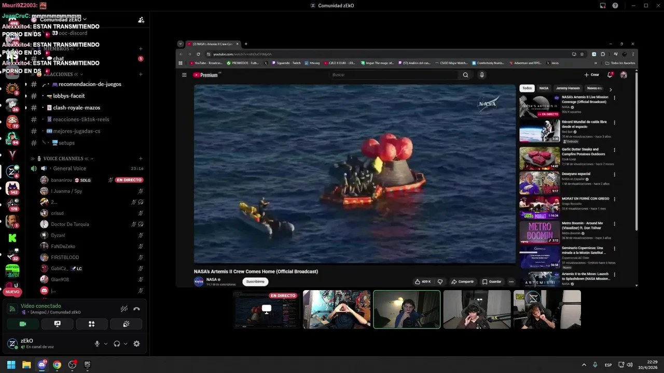
Task: Open Epic Games Launcher from the taskbar
Action: (87, 365)
